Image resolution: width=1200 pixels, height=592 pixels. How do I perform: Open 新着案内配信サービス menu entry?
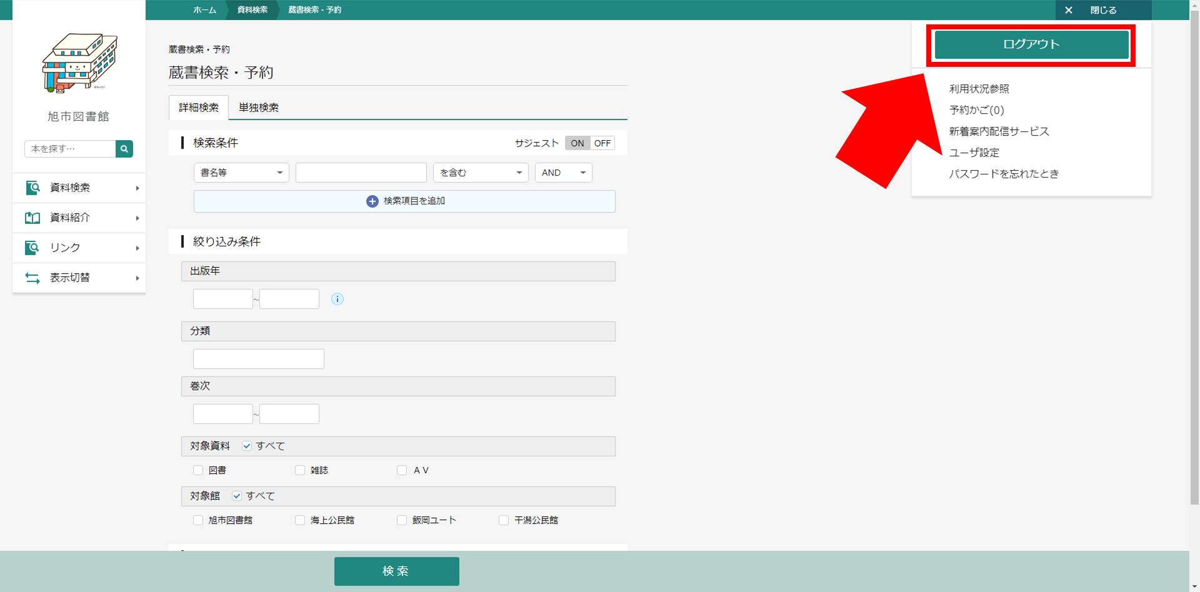point(999,131)
